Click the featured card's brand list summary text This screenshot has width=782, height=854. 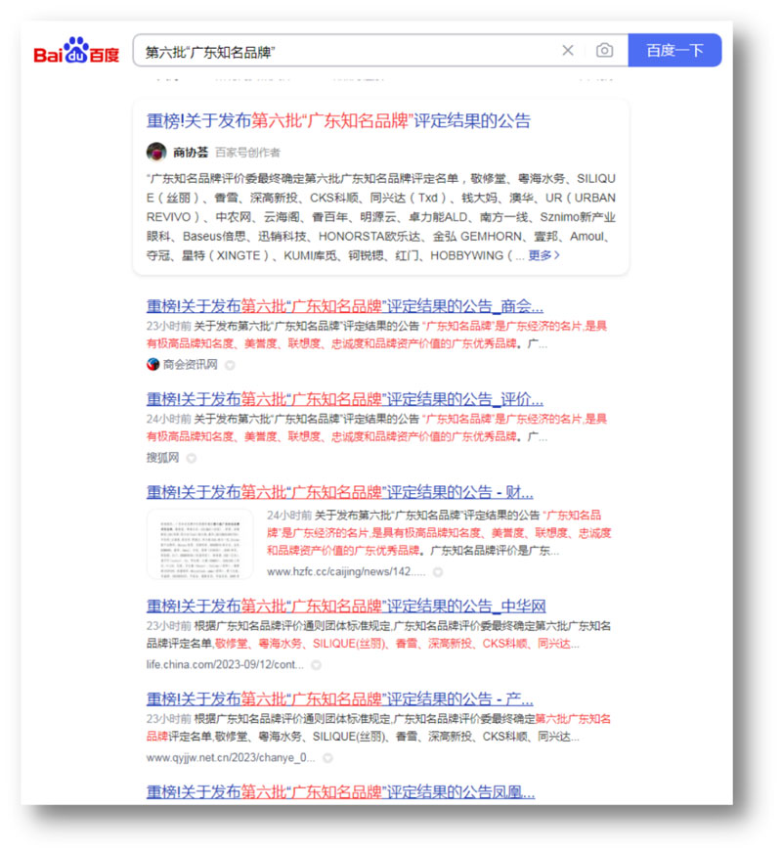(381, 217)
